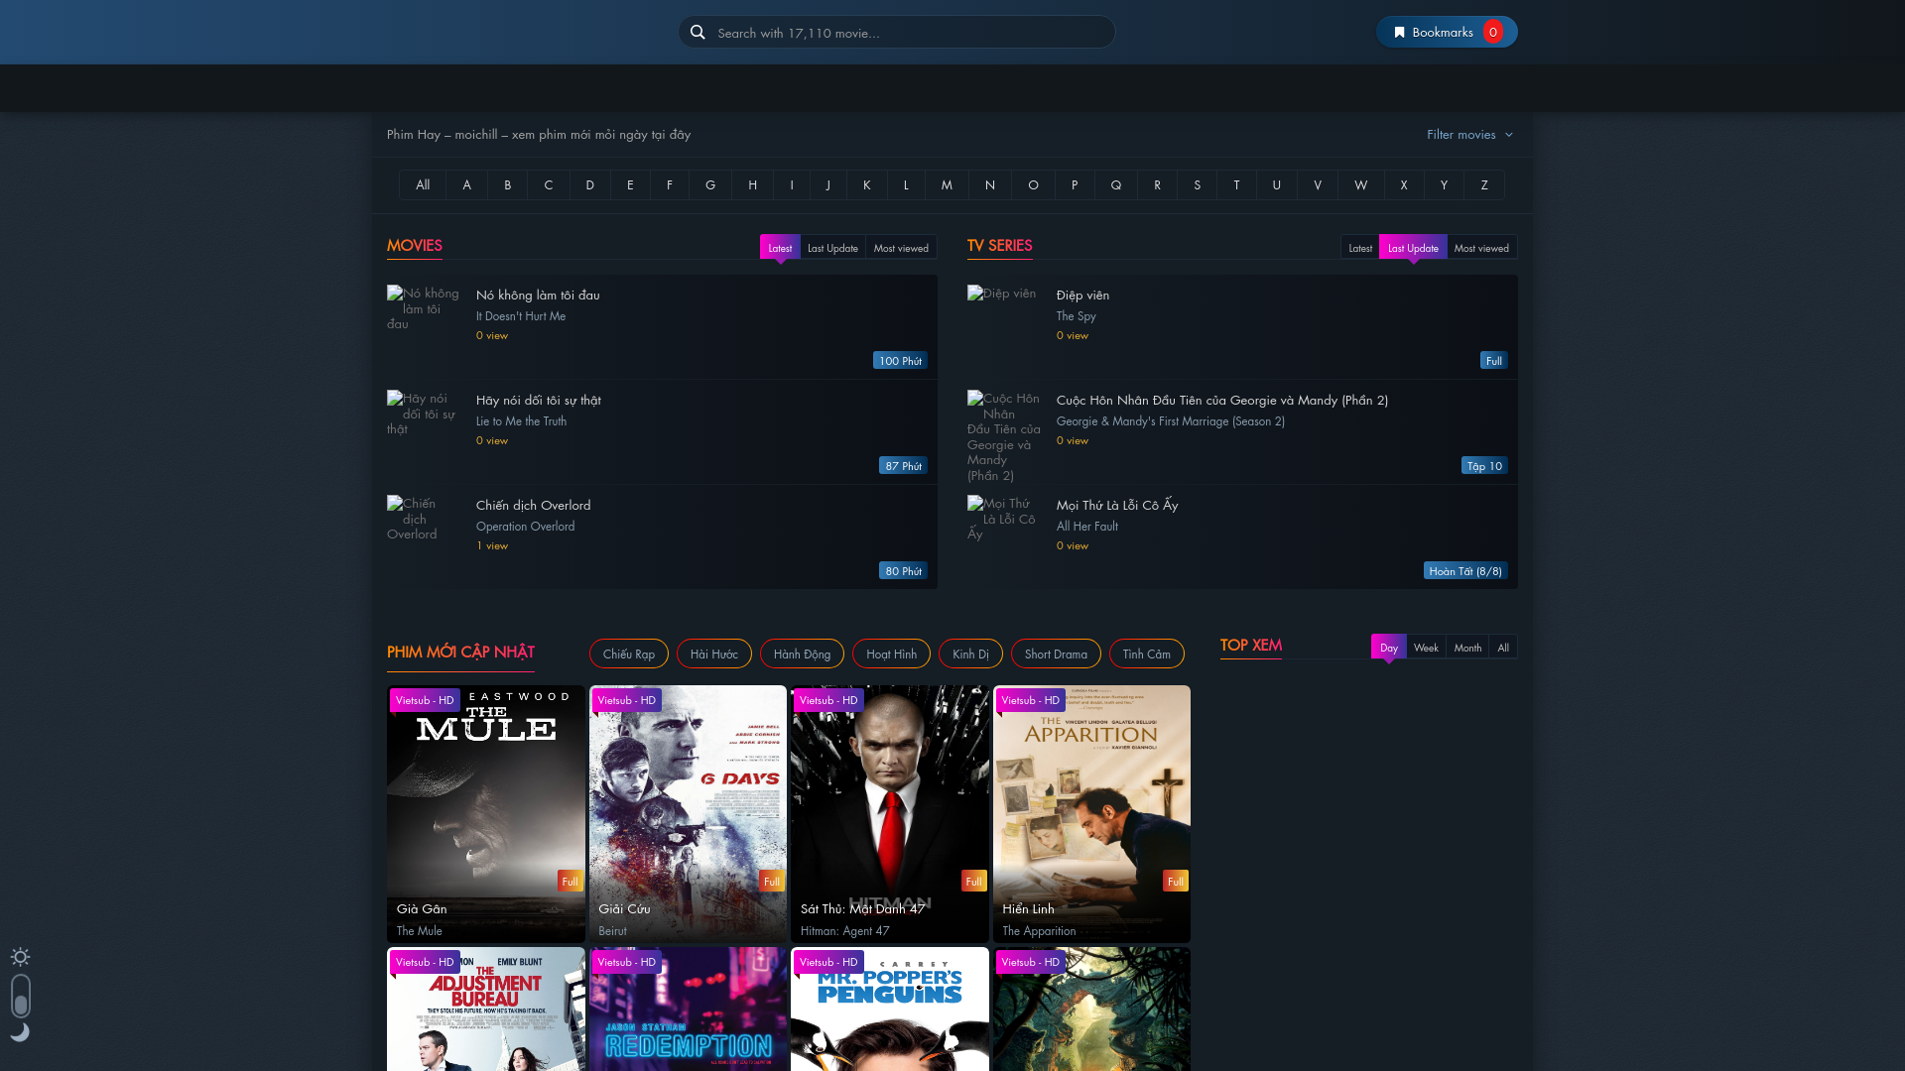Viewport: 1905px width, 1071px height.
Task: Click the red bookmarks count badge
Action: tap(1492, 32)
